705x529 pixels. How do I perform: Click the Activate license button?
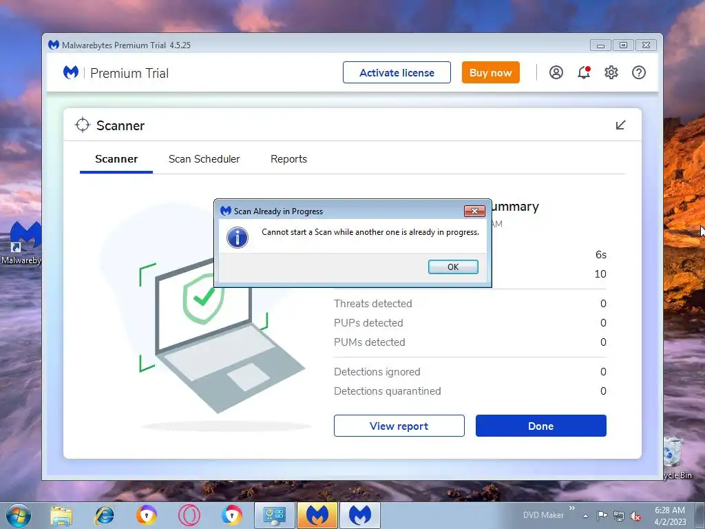point(397,72)
